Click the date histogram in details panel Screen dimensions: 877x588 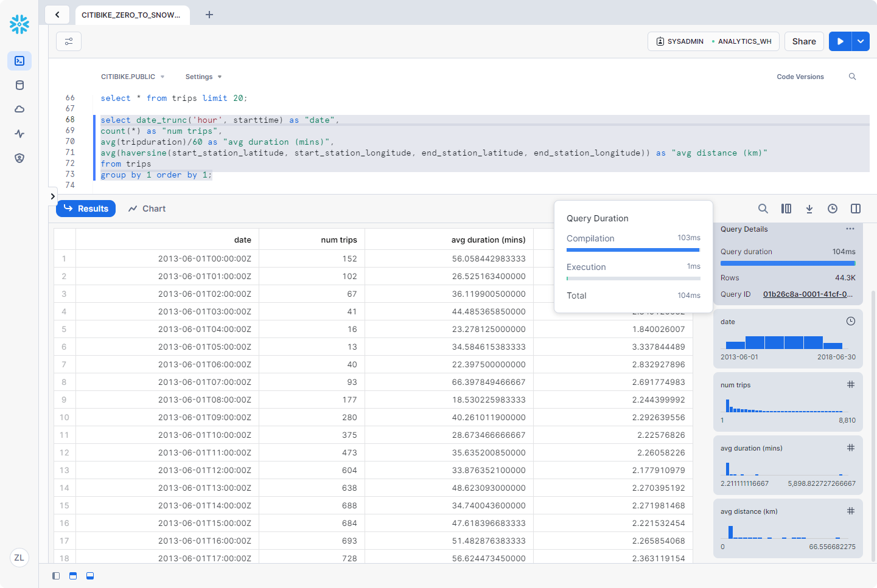click(784, 342)
